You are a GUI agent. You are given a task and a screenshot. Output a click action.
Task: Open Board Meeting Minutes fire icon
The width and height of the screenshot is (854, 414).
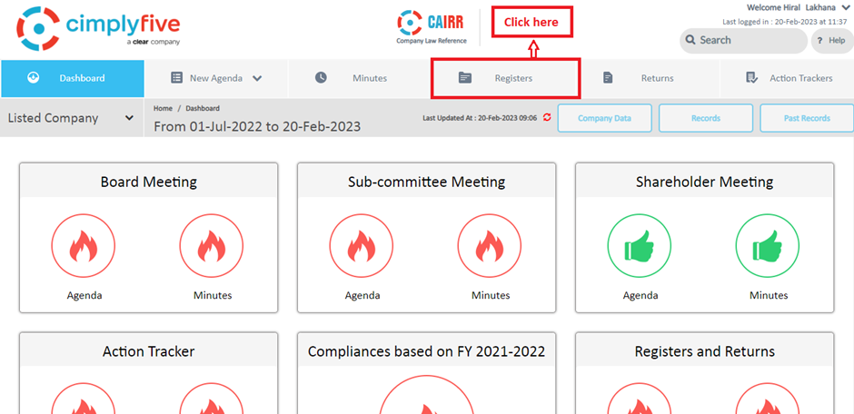[212, 245]
